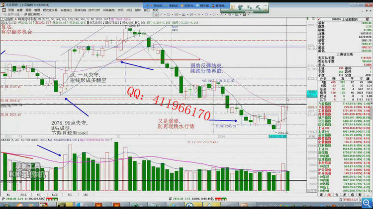Switch to the MA indicator tab
373x209 pixels.
[x=8, y=195]
